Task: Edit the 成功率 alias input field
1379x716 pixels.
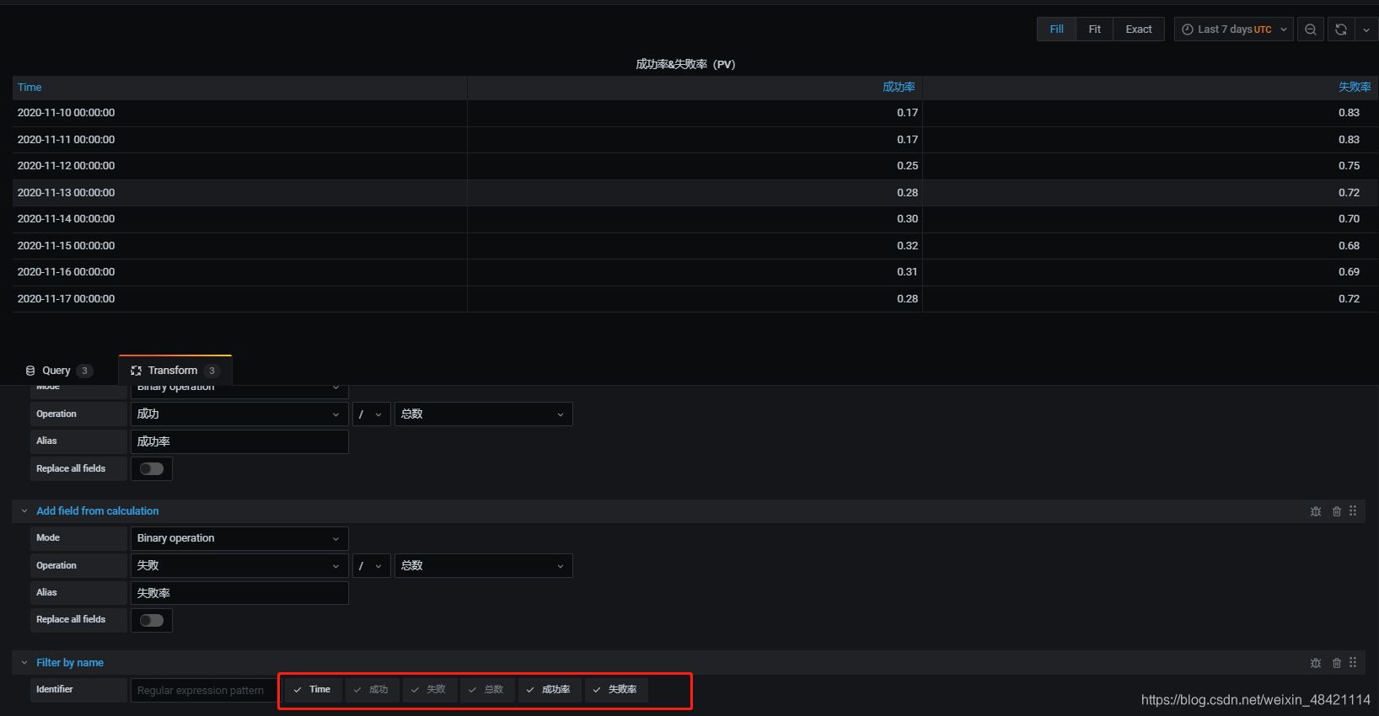Action: click(x=239, y=441)
